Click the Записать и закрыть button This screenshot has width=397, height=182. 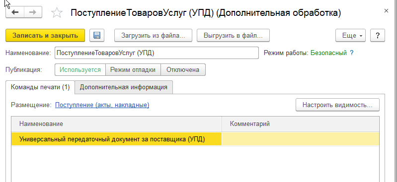coord(45,35)
